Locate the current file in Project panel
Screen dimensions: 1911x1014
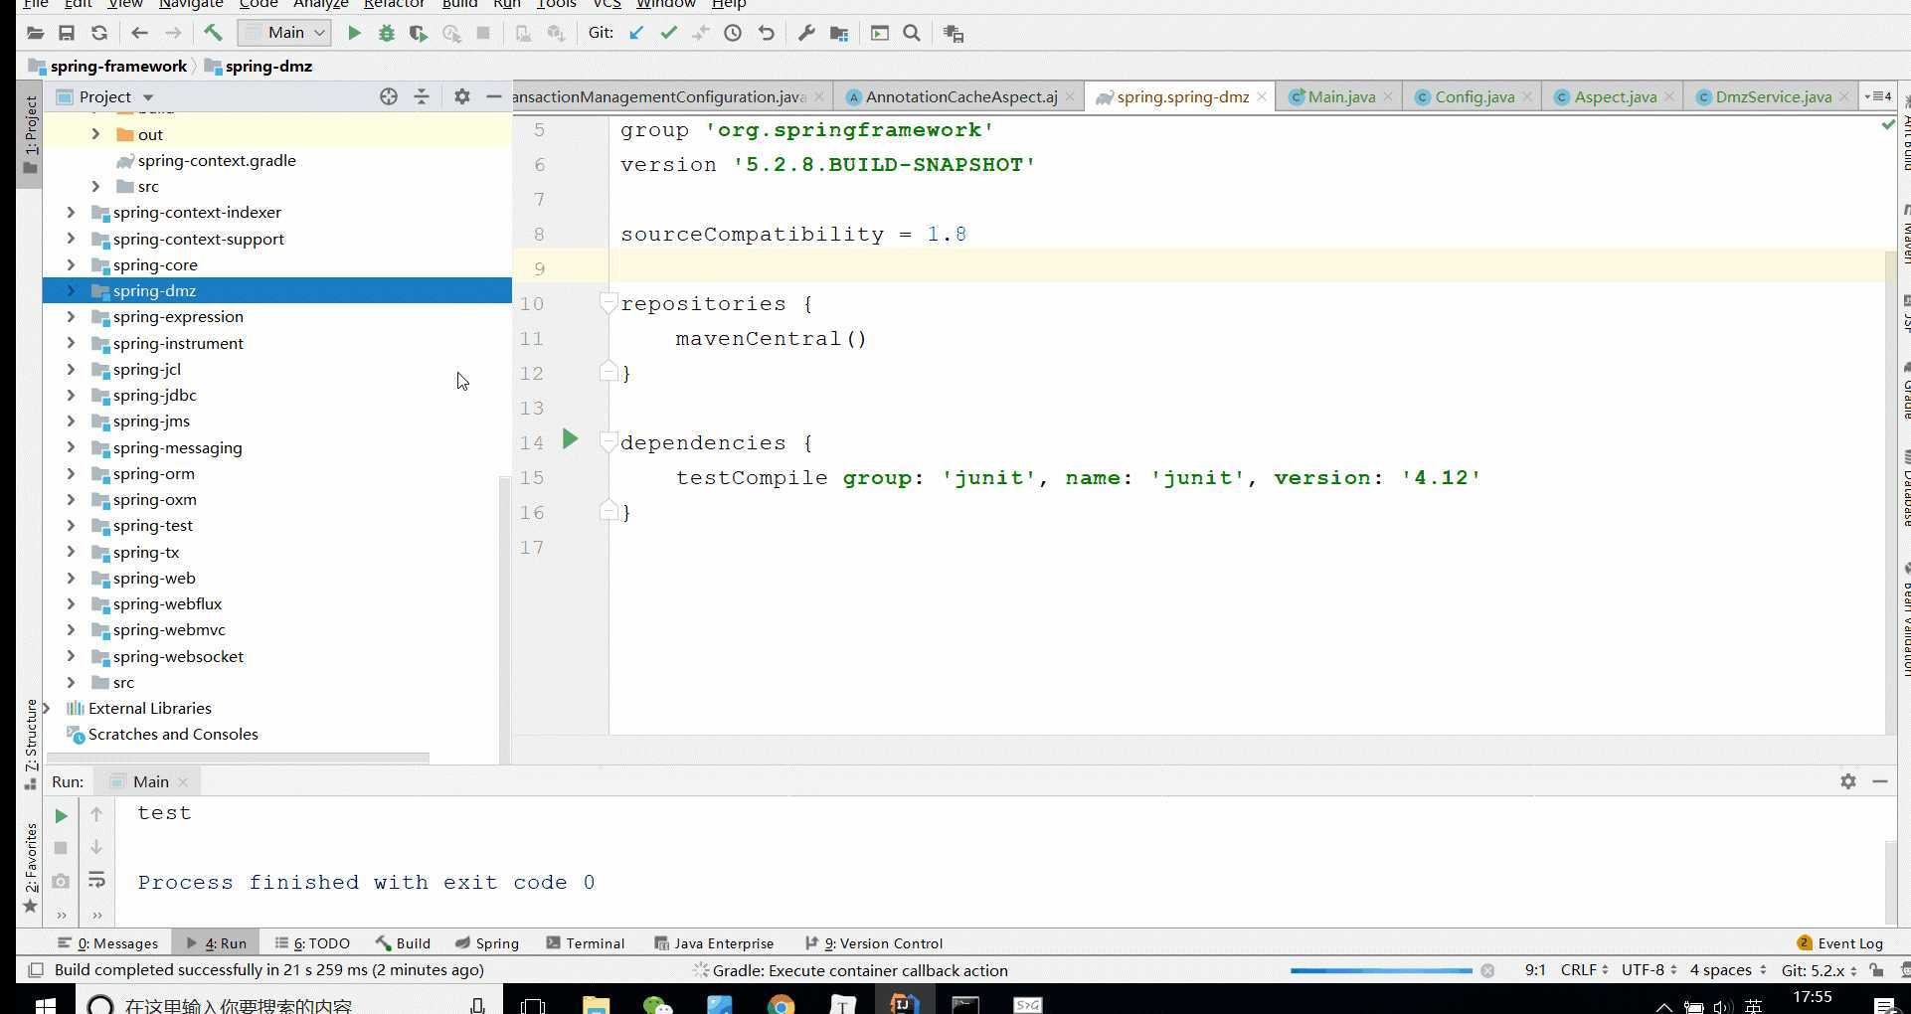click(389, 96)
